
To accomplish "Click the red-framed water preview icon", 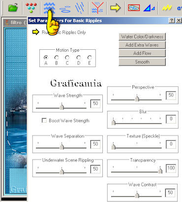I will coord(134,8).
